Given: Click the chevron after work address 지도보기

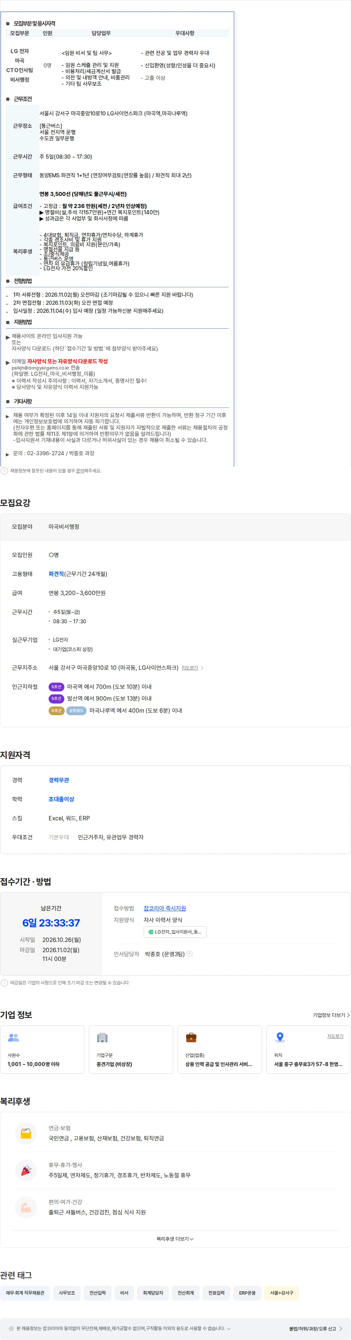Looking at the screenshot, I should point(202,668).
